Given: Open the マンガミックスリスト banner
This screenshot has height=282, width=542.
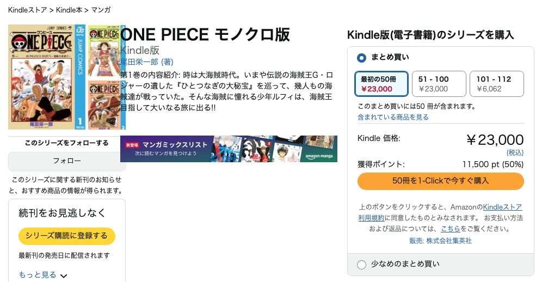Looking at the screenshot, I should pyautogui.click(x=229, y=149).
